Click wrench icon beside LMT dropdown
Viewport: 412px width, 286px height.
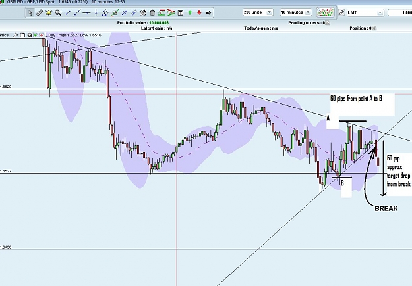click(341, 12)
